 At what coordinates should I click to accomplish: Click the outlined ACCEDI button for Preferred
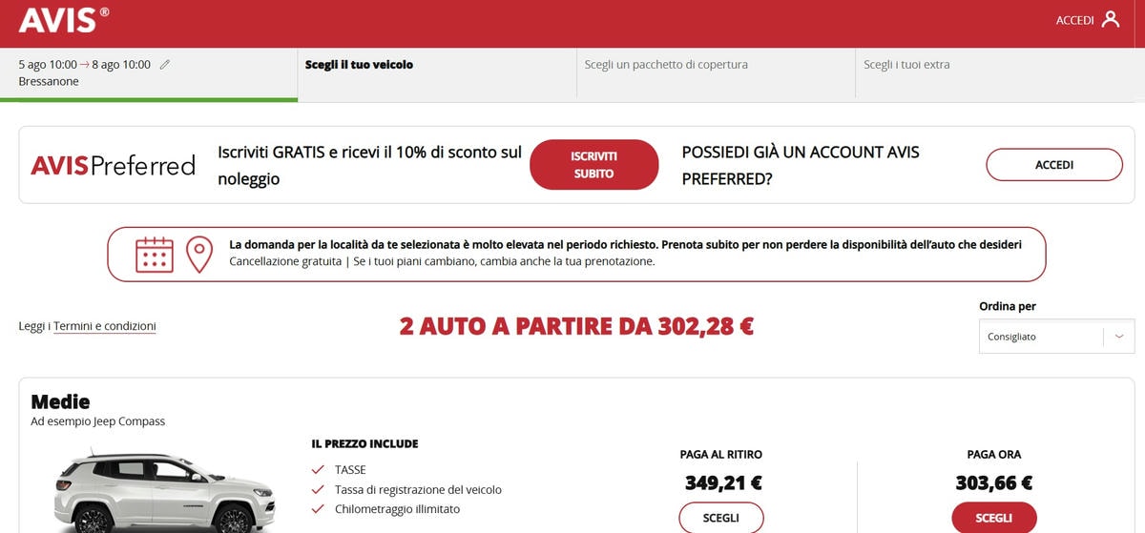point(1054,165)
